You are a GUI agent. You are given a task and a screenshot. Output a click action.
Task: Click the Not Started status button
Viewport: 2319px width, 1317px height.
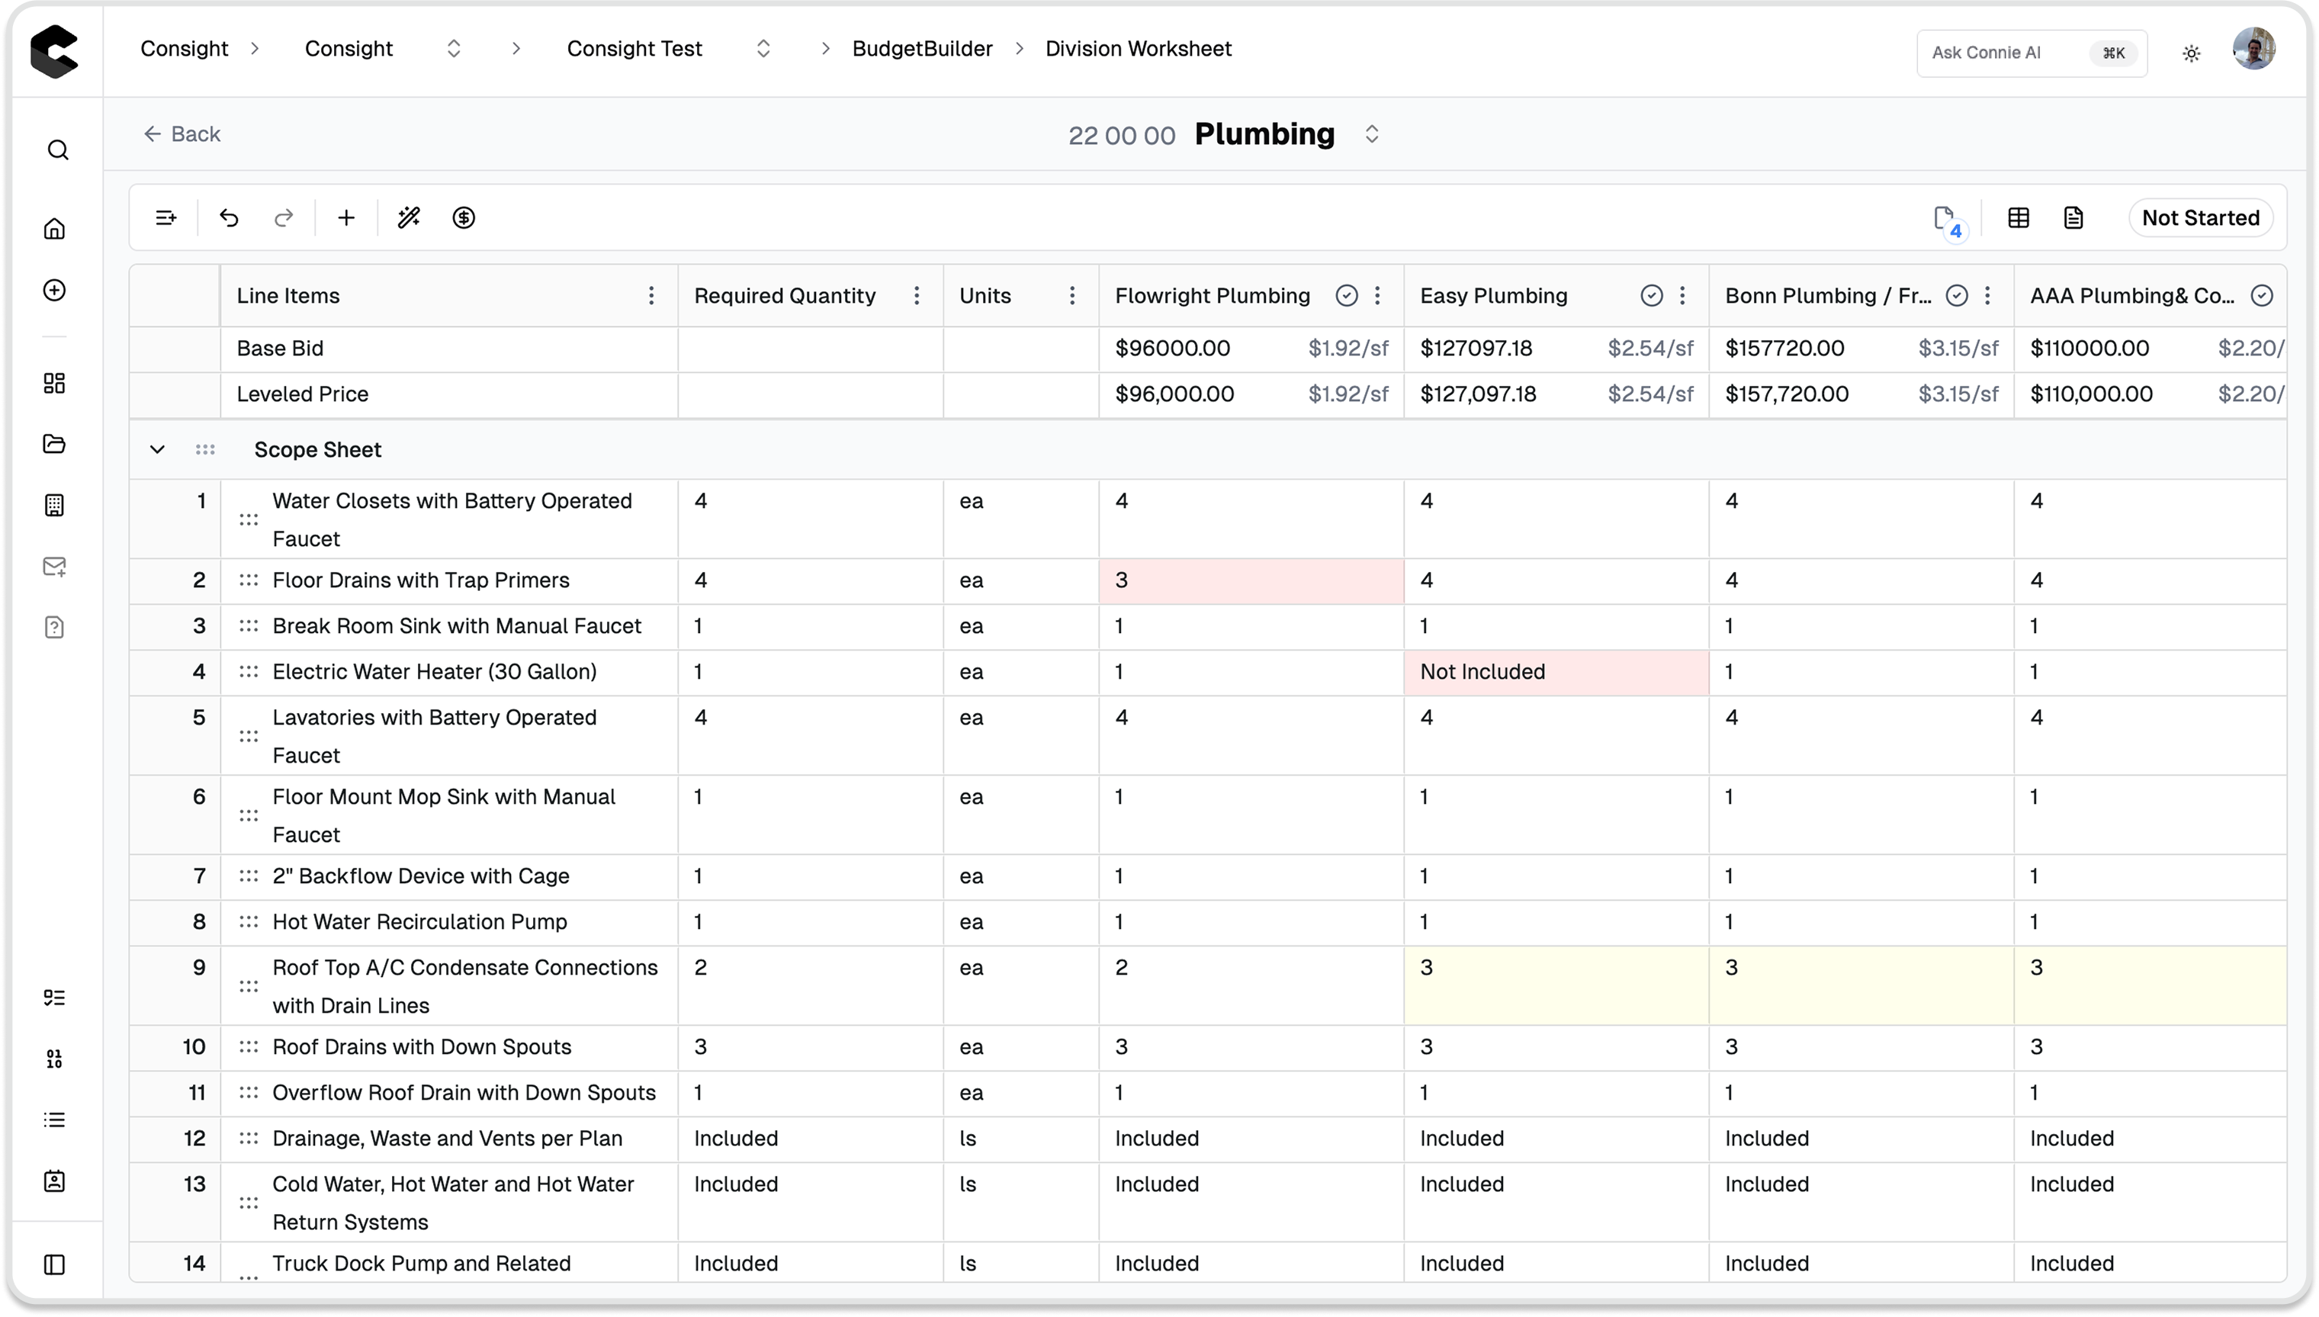tap(2201, 218)
